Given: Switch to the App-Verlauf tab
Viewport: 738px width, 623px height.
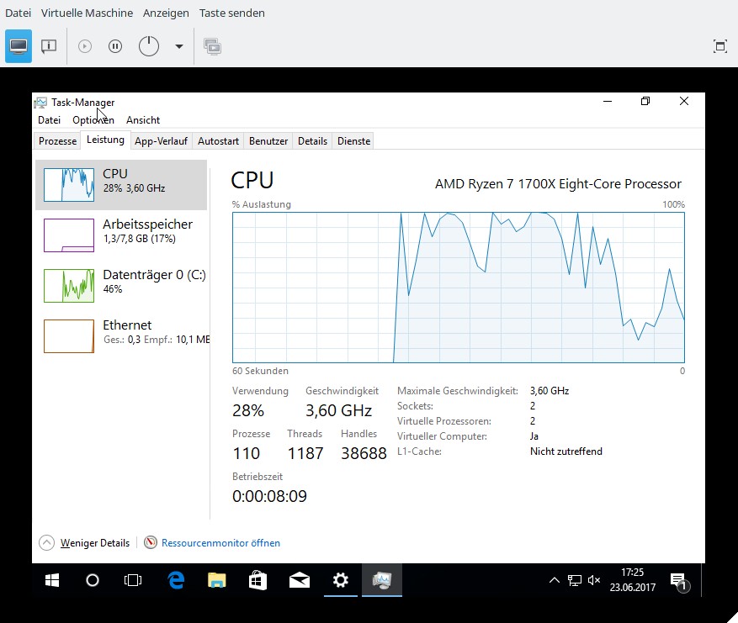Looking at the screenshot, I should [161, 141].
